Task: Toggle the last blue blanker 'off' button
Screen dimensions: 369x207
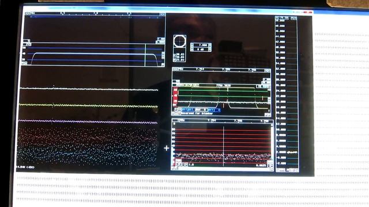Action: (211, 110)
